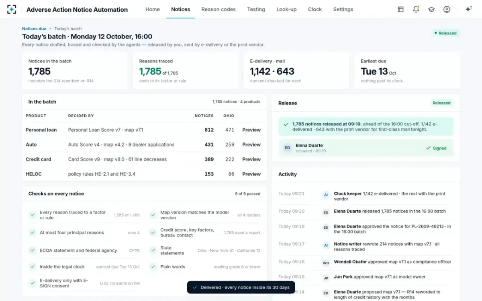Click the check icon for 'Inside the legal clock'
The image size is (482, 301).
point(32,266)
